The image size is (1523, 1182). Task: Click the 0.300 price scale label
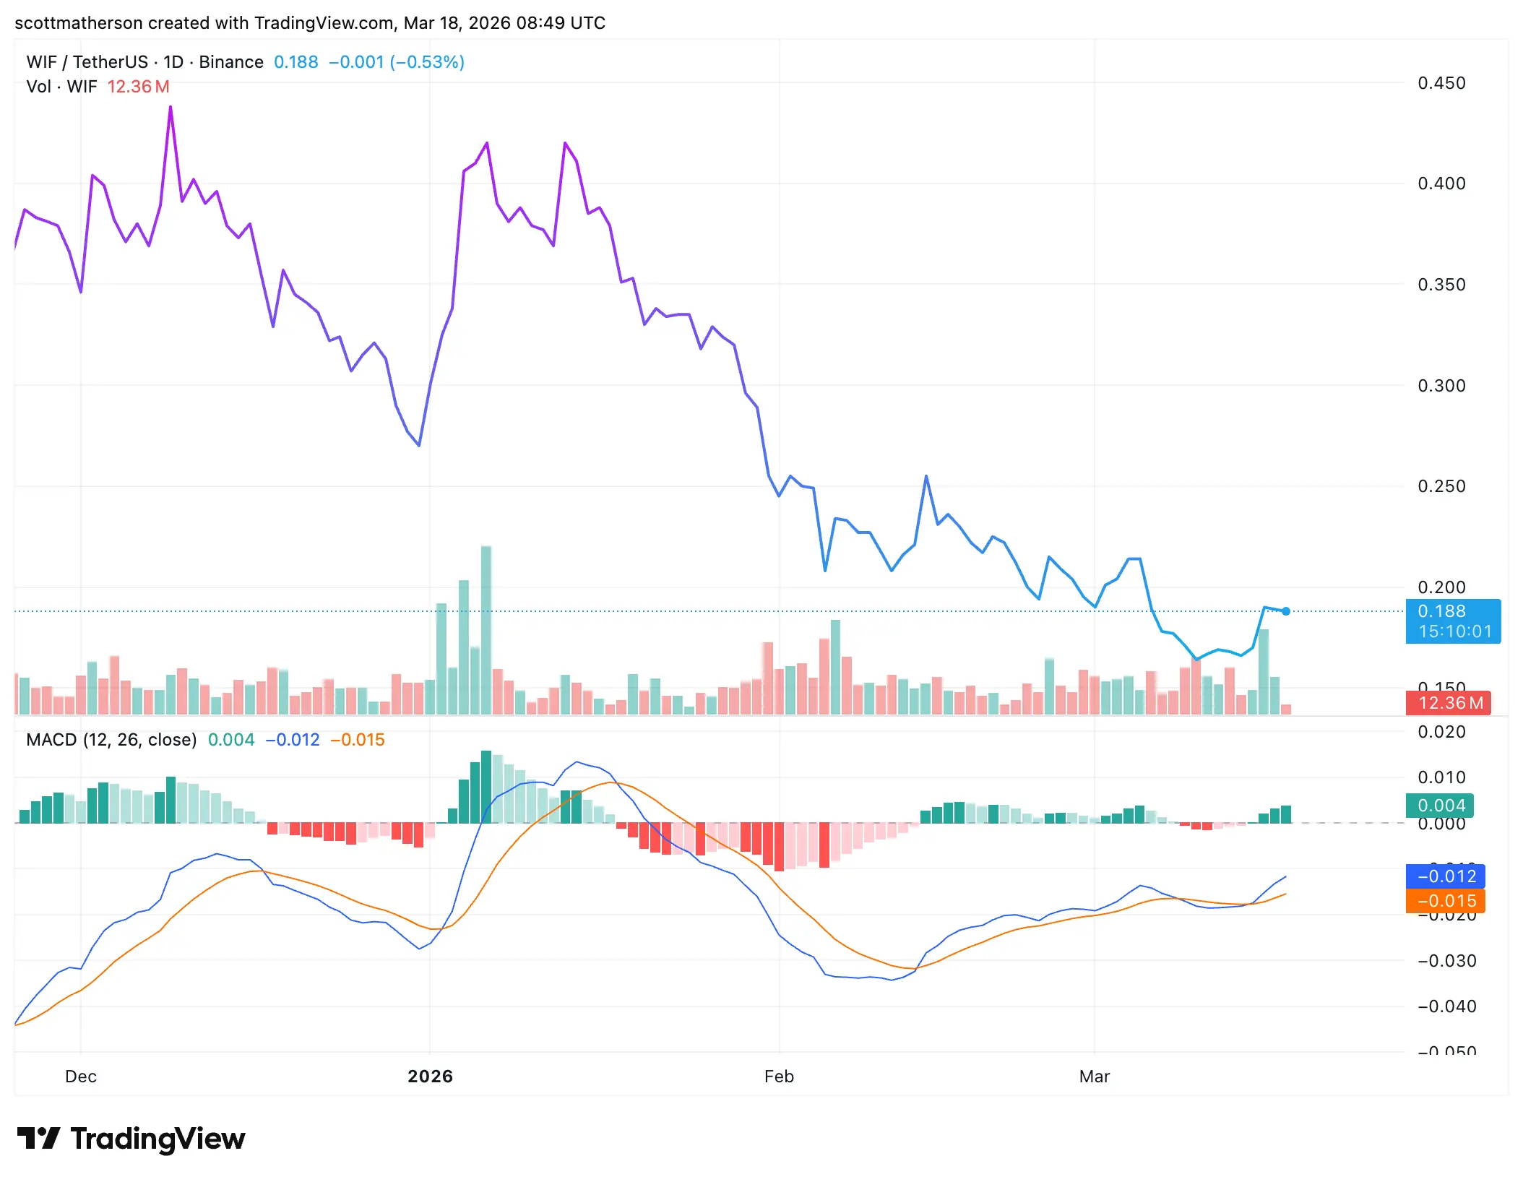coord(1441,386)
